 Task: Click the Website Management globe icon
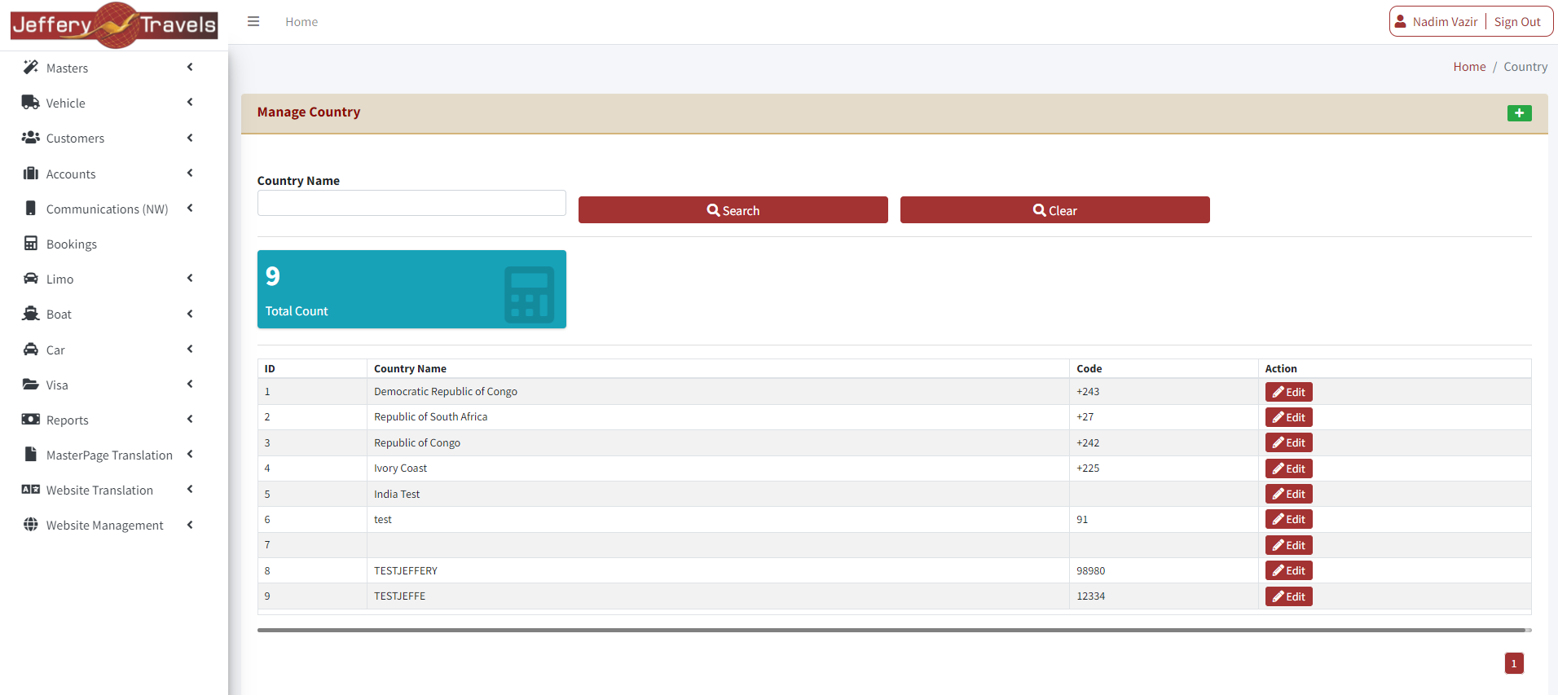click(31, 525)
